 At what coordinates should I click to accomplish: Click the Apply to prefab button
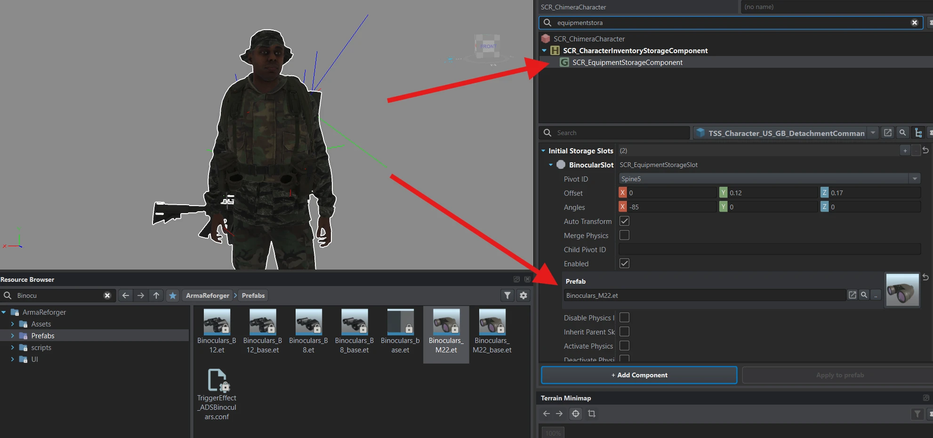tap(840, 375)
